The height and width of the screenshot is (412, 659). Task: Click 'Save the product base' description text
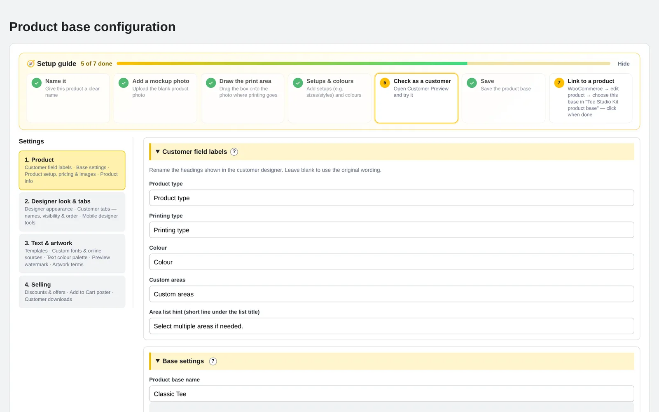(x=506, y=89)
